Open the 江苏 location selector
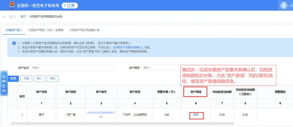 (69, 6)
